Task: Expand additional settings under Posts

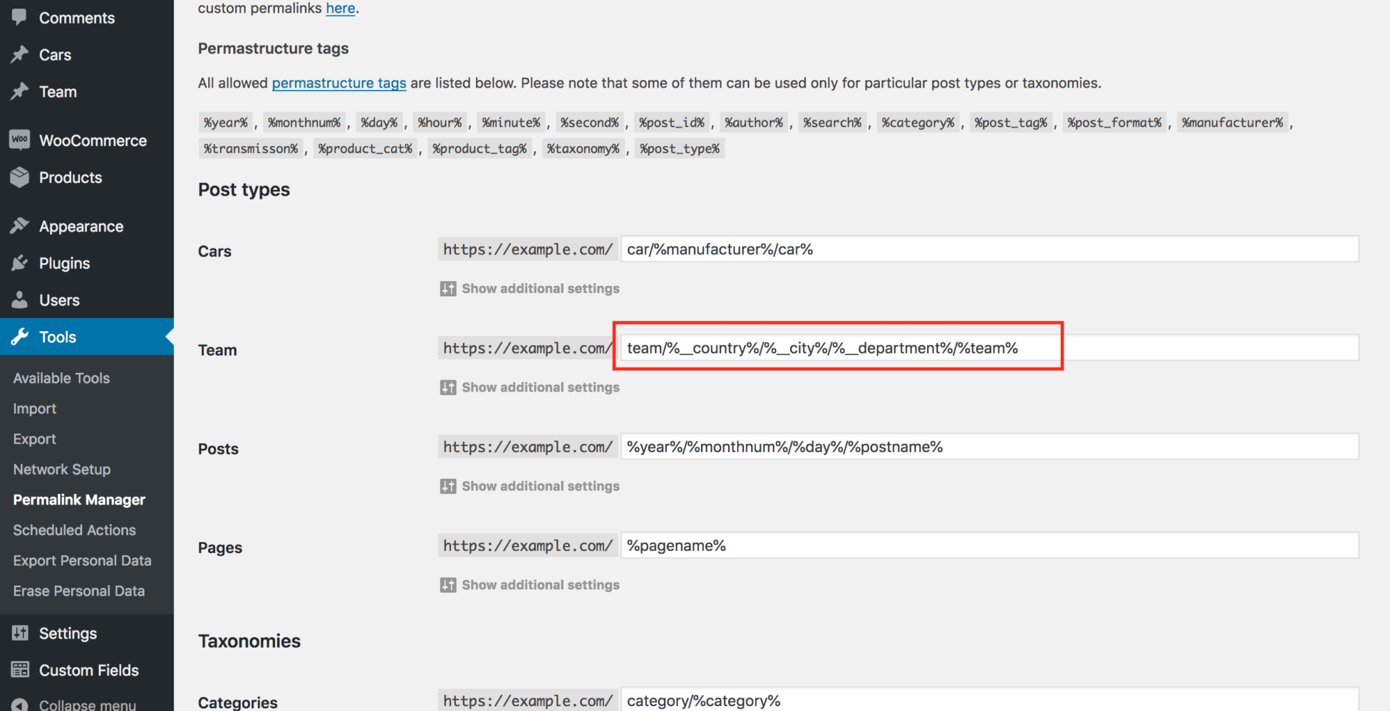Action: (x=529, y=485)
